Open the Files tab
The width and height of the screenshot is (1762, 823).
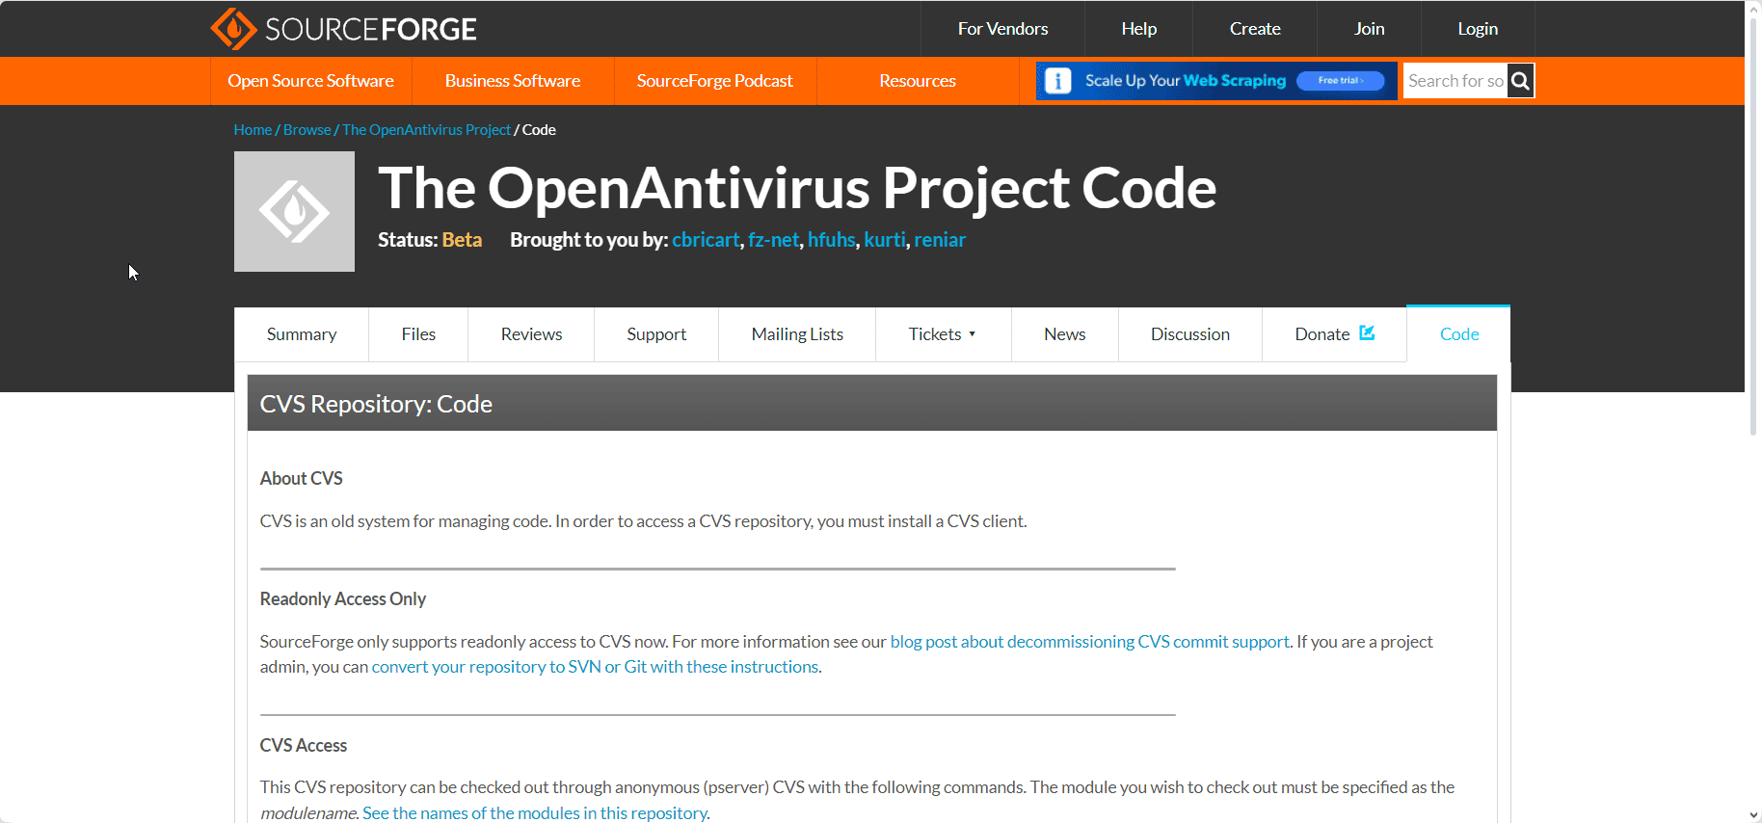click(418, 334)
